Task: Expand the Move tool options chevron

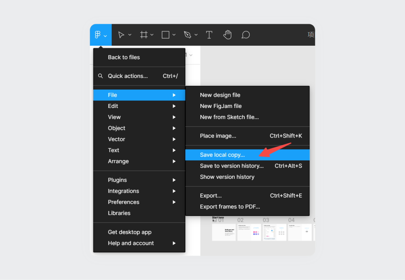Action: [130, 35]
